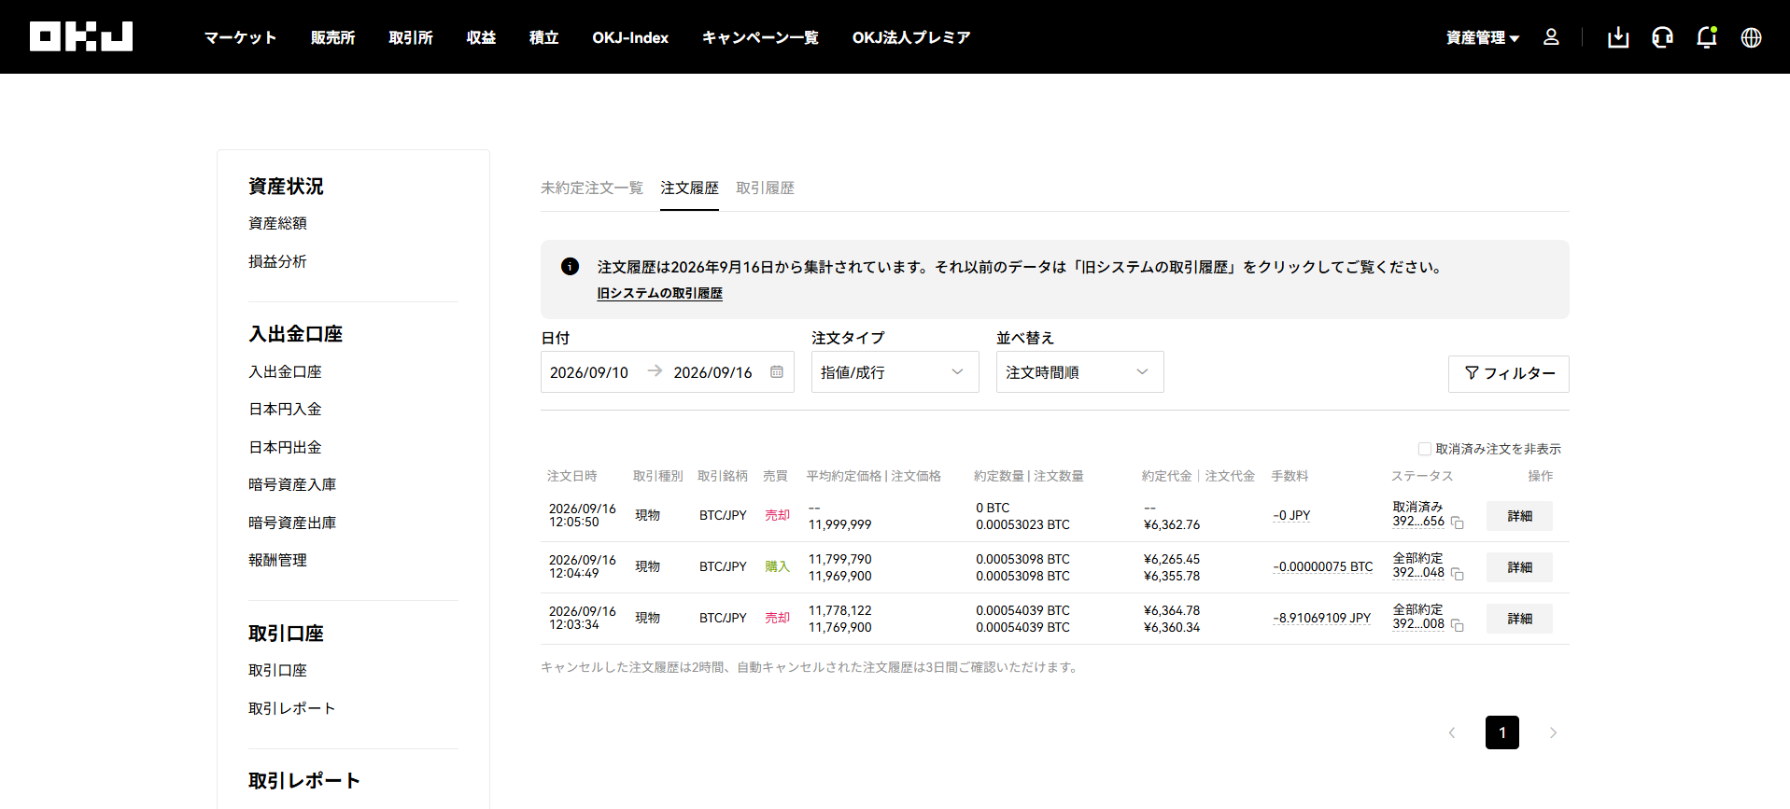Viewport: 1790px width, 809px height.
Task: Open 販売所 in top navigation
Action: (333, 37)
